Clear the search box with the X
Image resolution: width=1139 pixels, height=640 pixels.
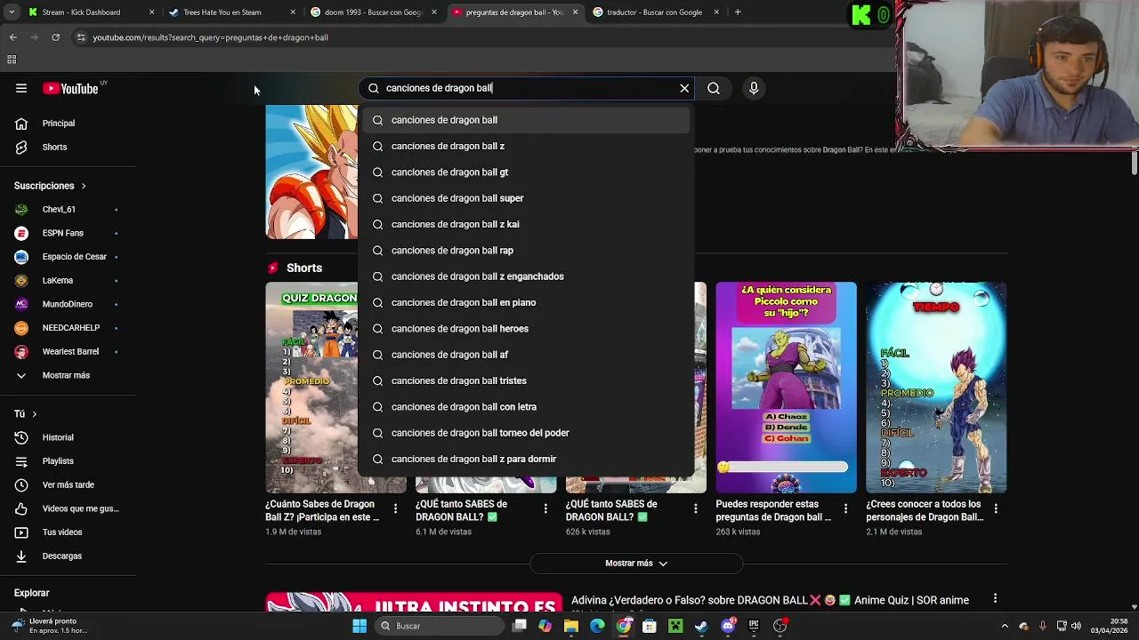click(684, 88)
